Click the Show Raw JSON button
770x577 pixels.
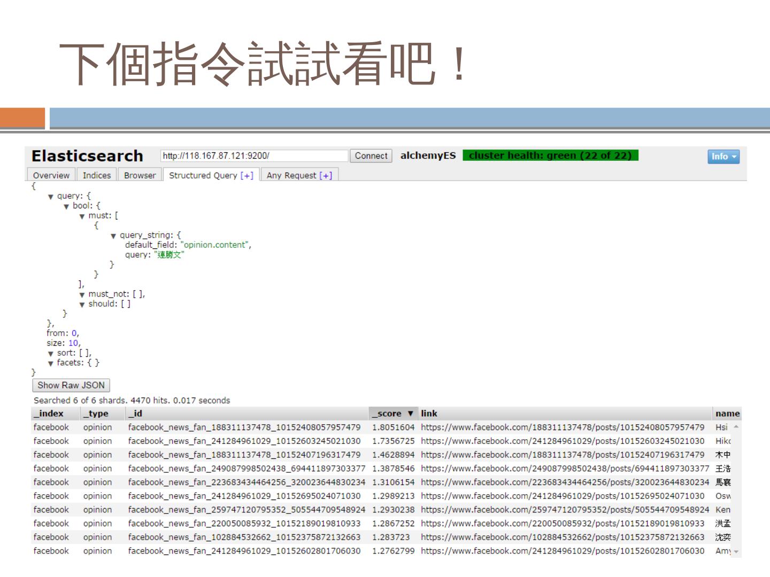click(71, 385)
